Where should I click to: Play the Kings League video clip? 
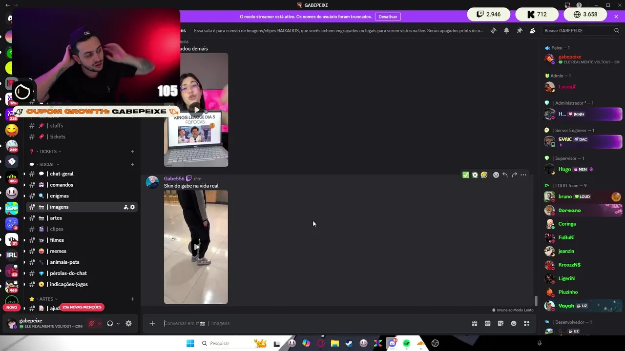pos(196,110)
